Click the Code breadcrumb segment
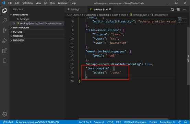 click(115, 15)
